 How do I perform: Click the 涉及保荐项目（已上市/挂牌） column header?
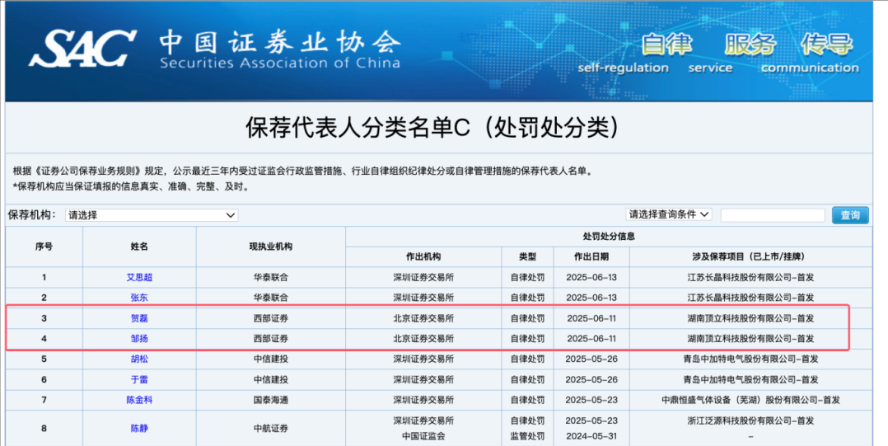click(750, 256)
